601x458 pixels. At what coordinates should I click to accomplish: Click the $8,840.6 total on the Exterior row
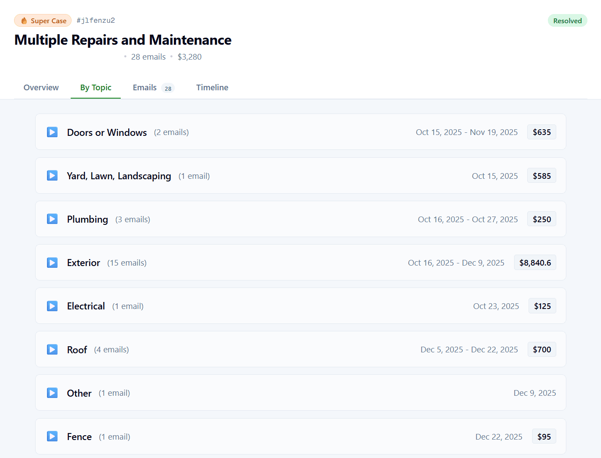(x=535, y=262)
